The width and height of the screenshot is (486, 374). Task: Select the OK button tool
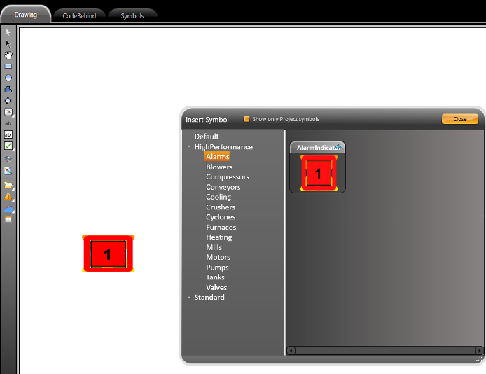coord(8,111)
